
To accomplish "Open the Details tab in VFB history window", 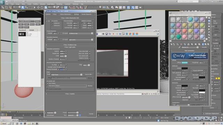I will [32, 30].
